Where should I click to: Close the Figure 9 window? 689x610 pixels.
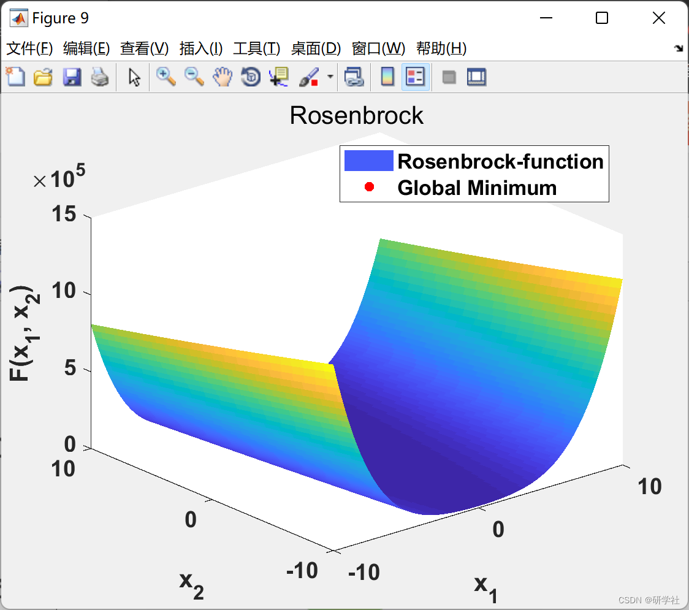(x=659, y=18)
